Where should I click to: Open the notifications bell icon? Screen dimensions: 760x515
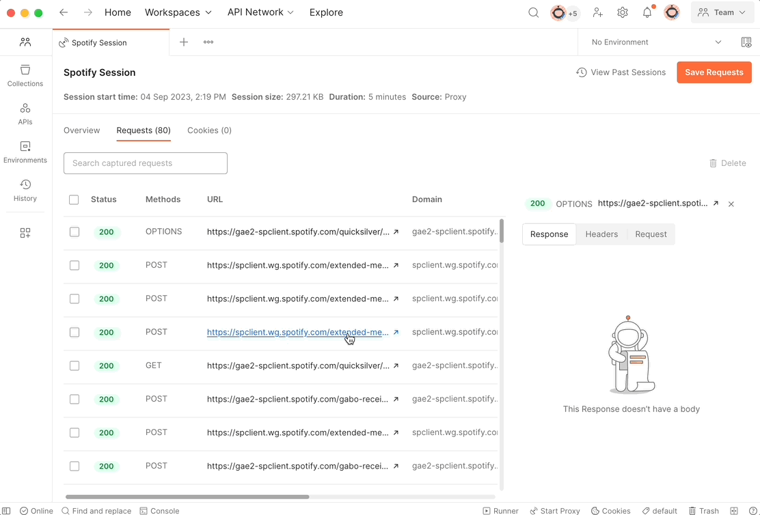[x=647, y=12]
